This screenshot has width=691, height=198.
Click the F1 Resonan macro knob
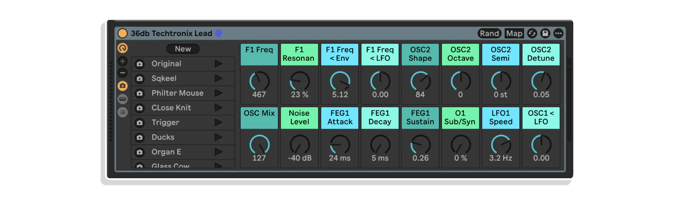300,81
